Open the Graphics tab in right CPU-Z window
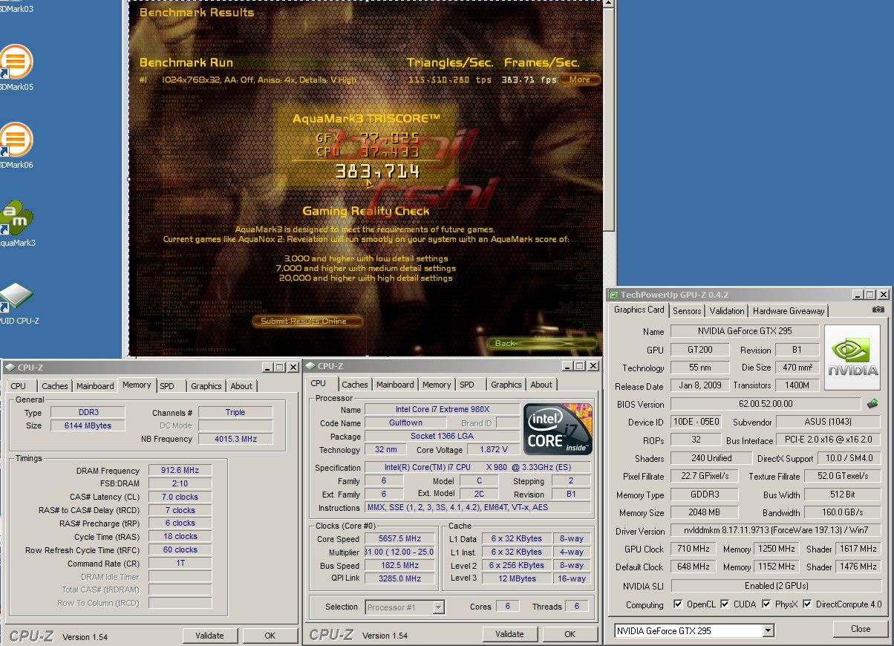The height and width of the screenshot is (646, 894). pos(506,385)
